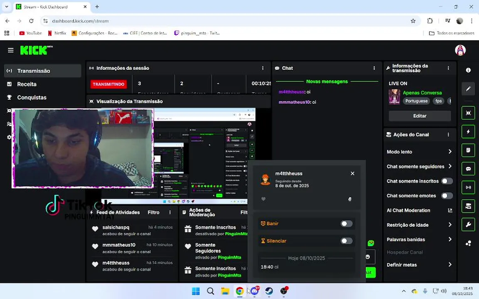Click the camera icon in right sidebar
Viewport: 479px width, 299px height.
tap(468, 206)
